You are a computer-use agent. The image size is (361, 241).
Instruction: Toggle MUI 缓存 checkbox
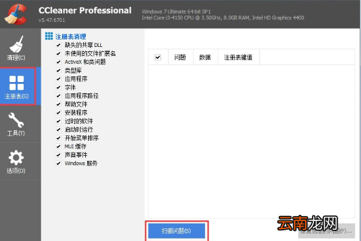[x=58, y=146]
